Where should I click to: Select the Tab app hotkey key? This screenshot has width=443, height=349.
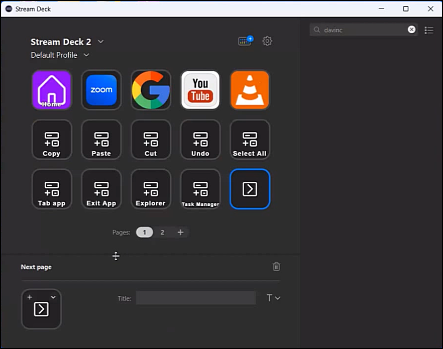(x=52, y=189)
